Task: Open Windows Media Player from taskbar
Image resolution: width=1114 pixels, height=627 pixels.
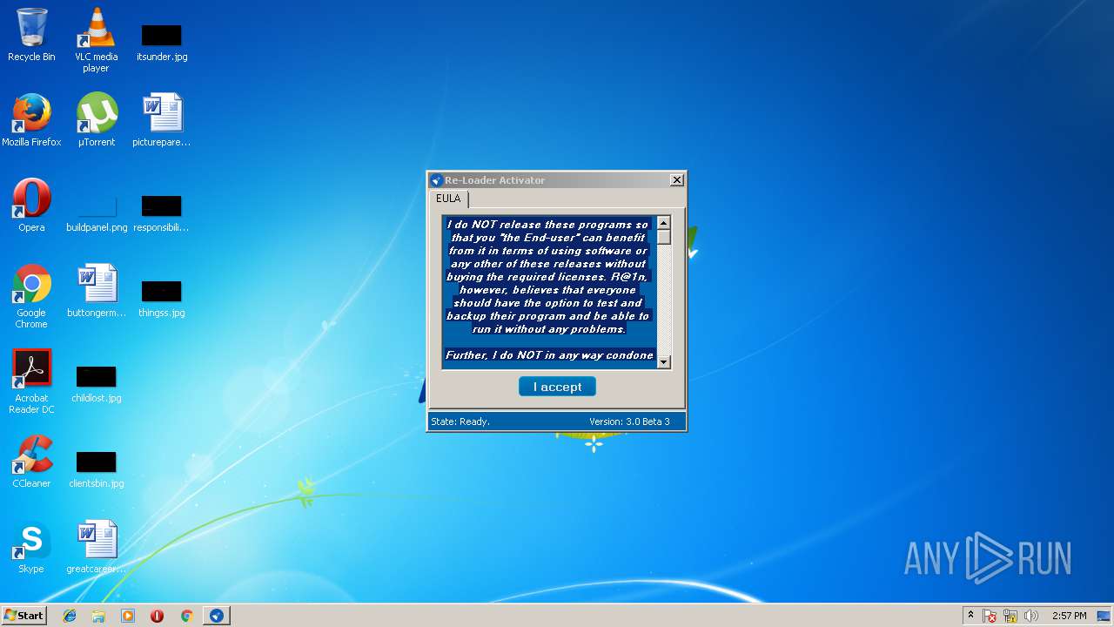Action: [128, 616]
